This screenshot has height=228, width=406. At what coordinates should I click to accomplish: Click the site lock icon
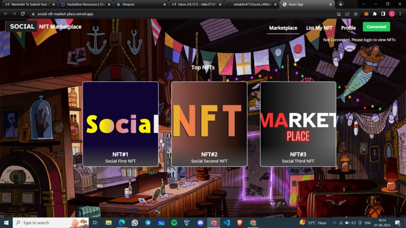point(33,14)
